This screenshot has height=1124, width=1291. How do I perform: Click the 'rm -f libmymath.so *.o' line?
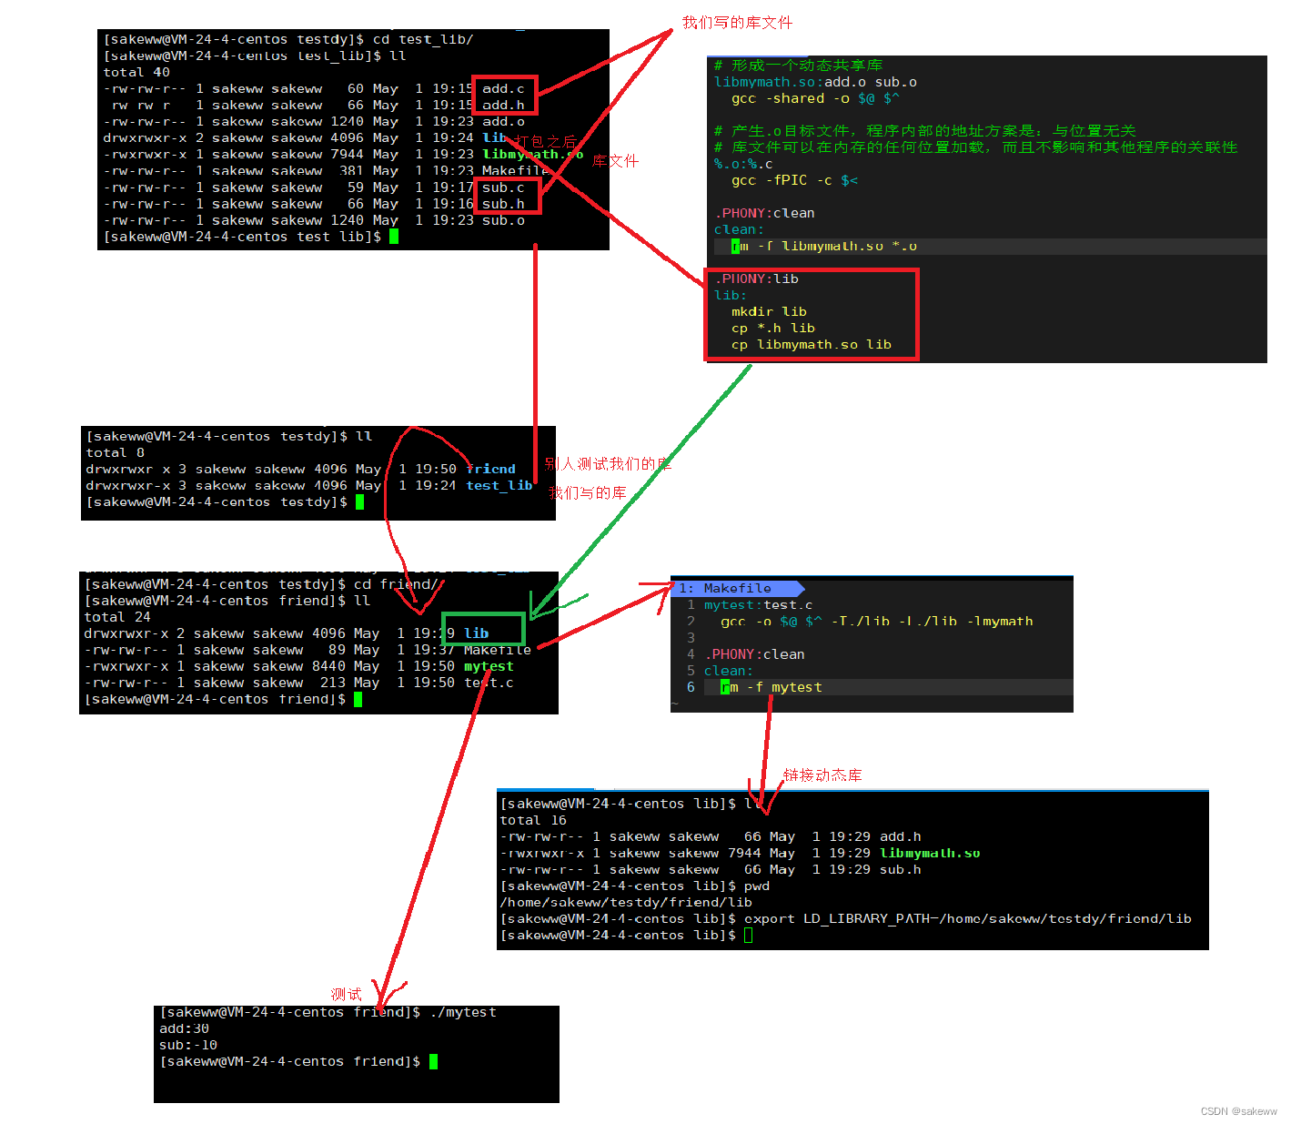coord(824,246)
